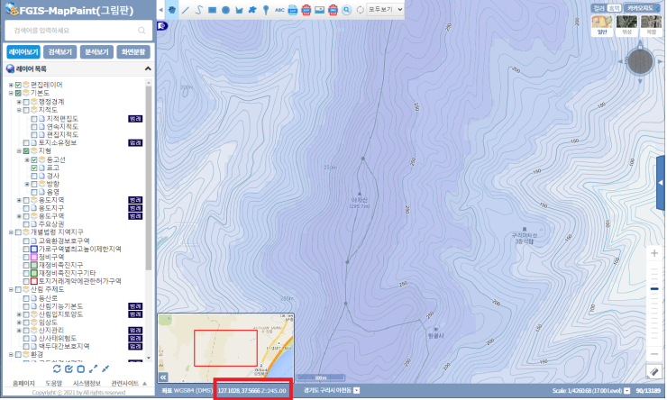Screen dimensions: 667x400
Task: Click the expand-all arrows icon
Action: [93, 368]
